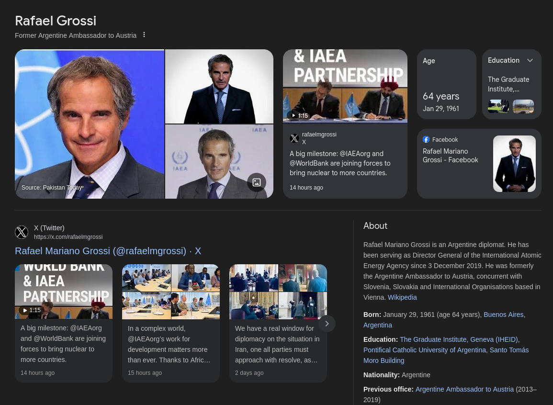Viewport: 553px width, 405px height.
Task: Click the '2 days ago' tweet timestamp
Action: [249, 372]
